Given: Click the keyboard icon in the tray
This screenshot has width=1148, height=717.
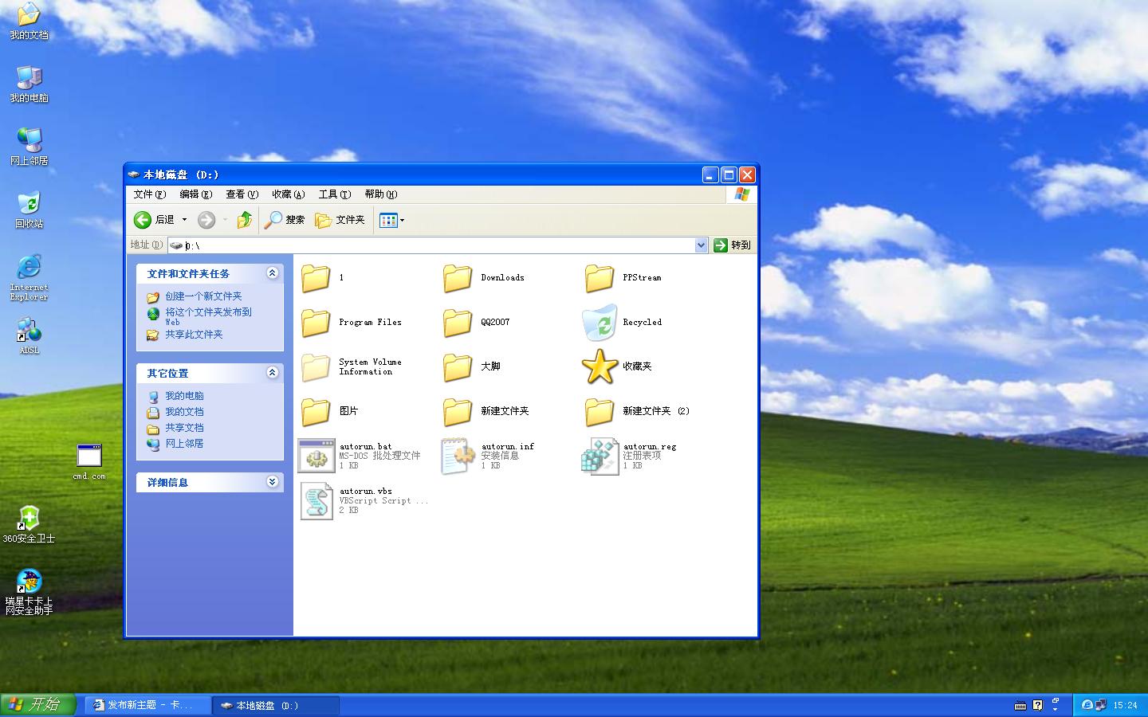Looking at the screenshot, I should click(1020, 705).
